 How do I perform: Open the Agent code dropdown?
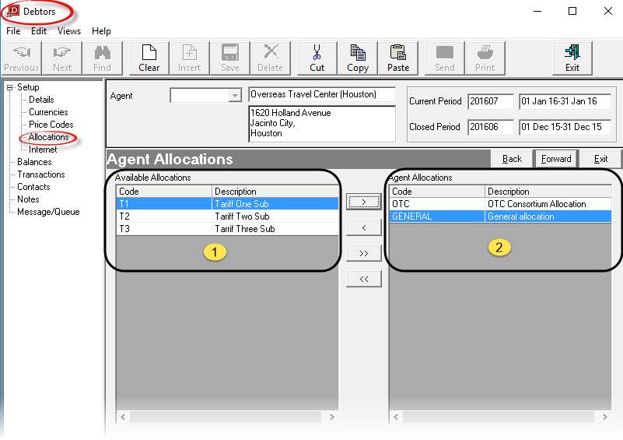pos(235,96)
